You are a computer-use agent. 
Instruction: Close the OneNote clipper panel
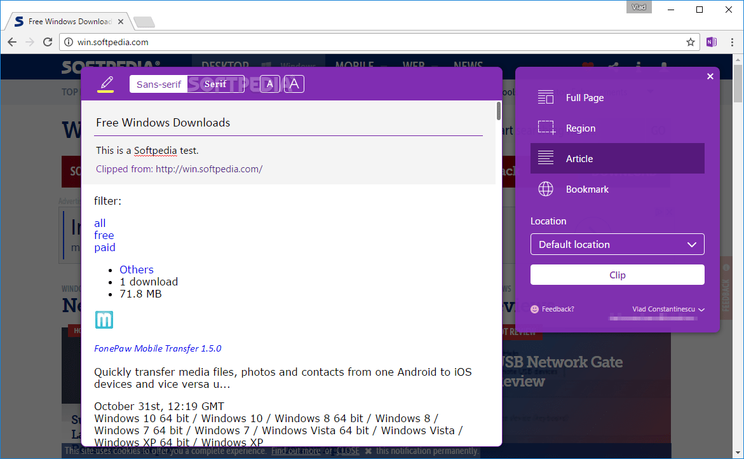[710, 76]
